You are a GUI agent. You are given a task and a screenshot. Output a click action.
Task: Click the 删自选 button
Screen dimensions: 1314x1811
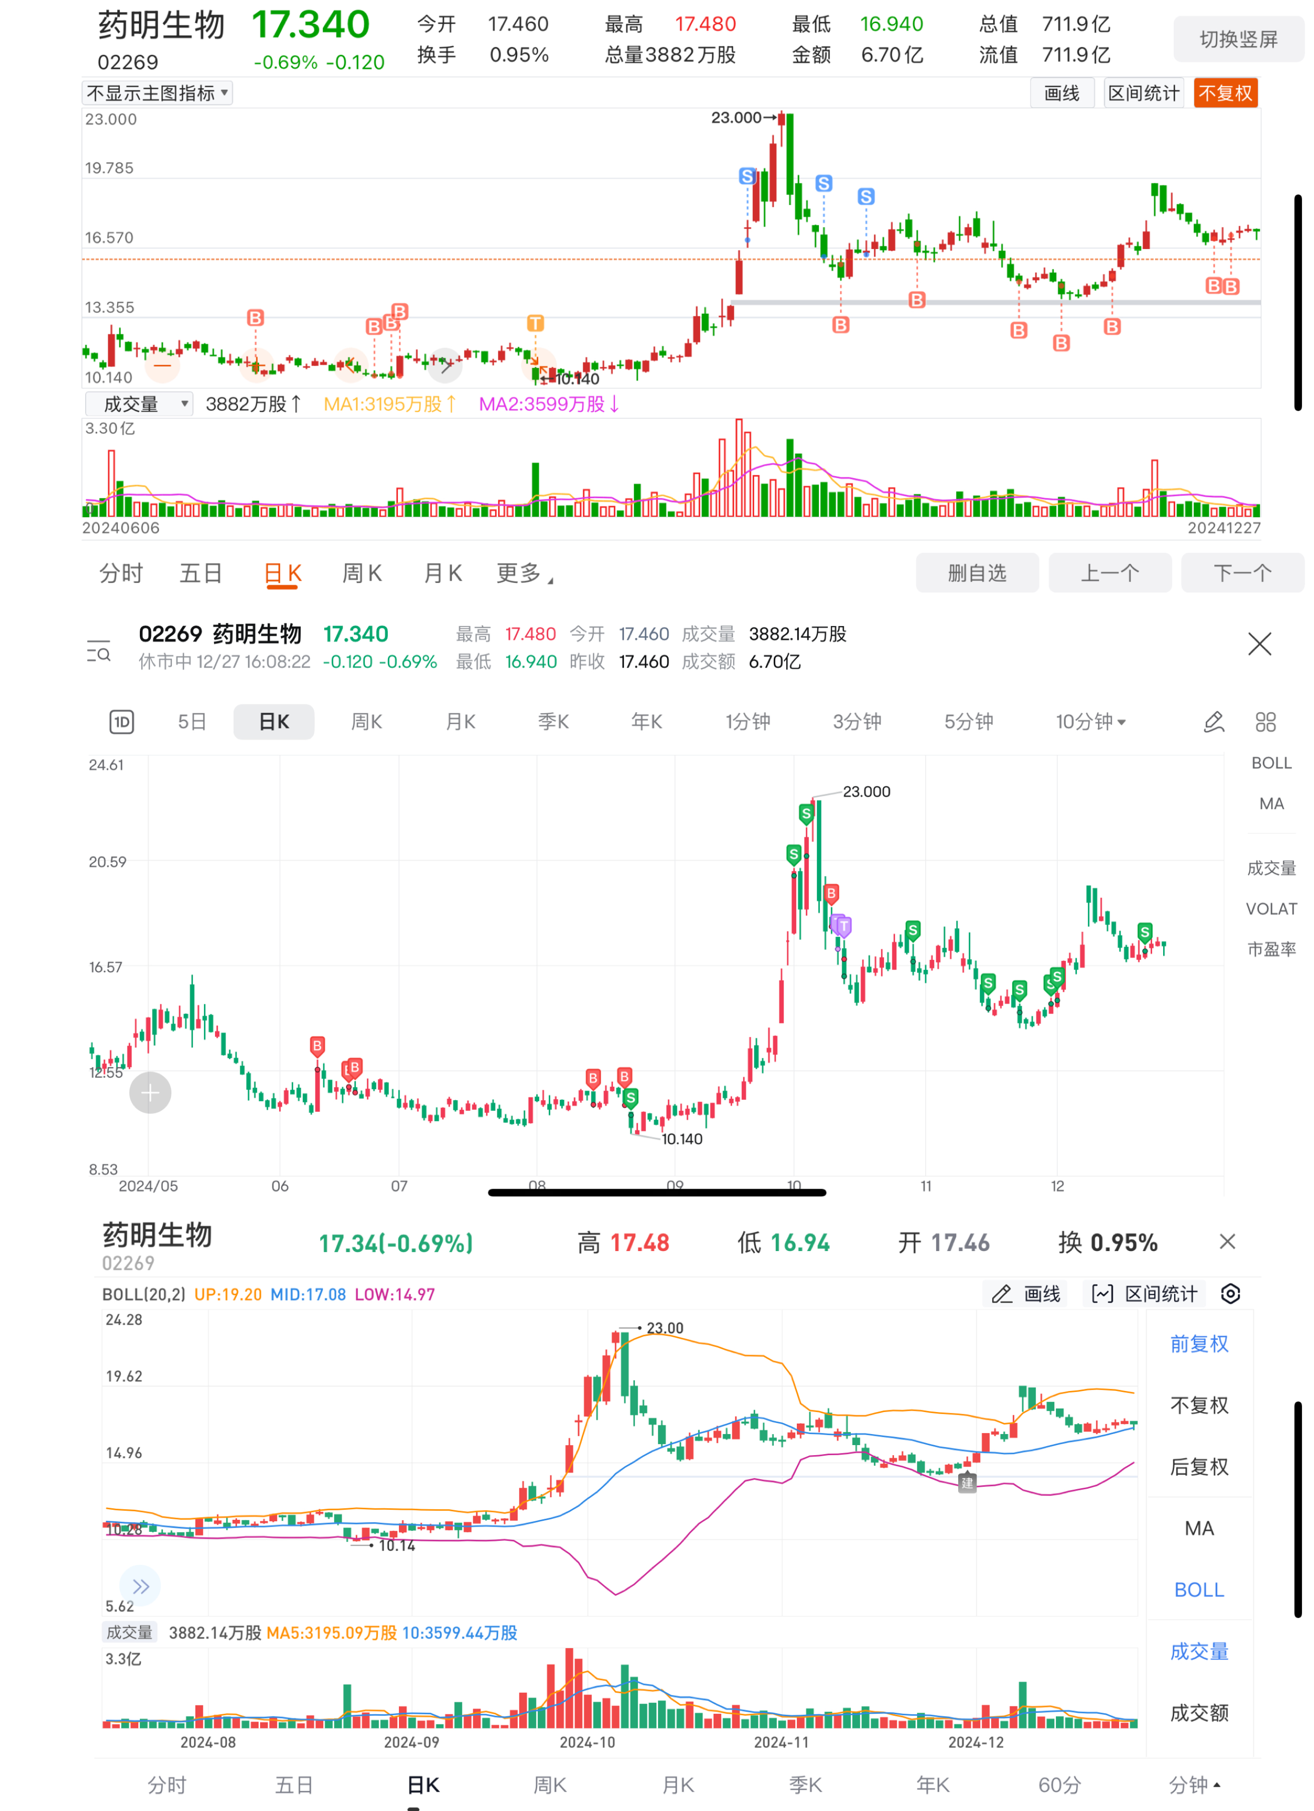pyautogui.click(x=976, y=573)
